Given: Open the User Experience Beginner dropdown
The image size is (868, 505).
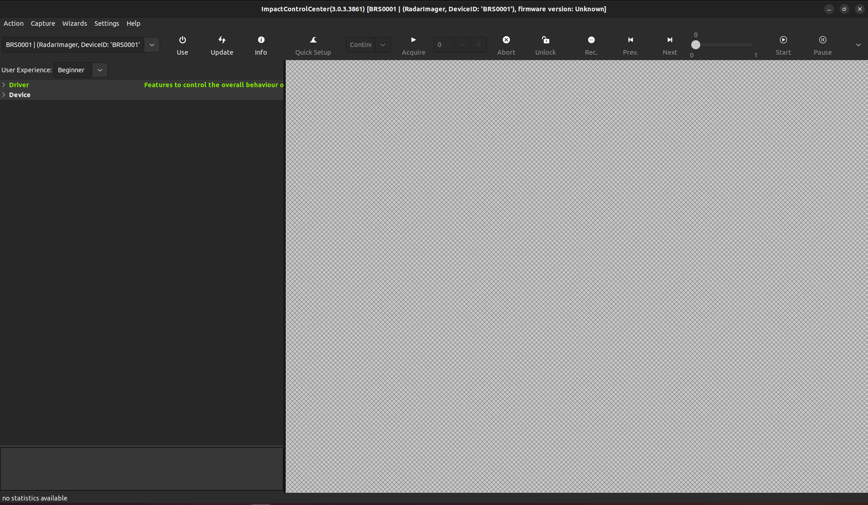Looking at the screenshot, I should (x=99, y=70).
